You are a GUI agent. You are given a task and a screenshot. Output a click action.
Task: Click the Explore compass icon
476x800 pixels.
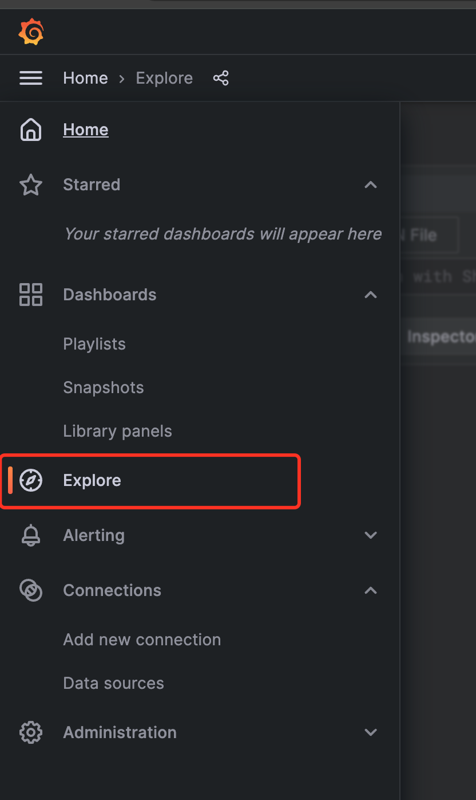coord(31,480)
